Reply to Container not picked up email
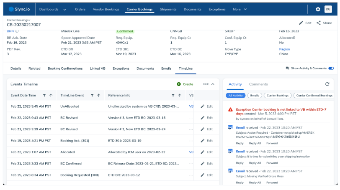 coord(240,143)
